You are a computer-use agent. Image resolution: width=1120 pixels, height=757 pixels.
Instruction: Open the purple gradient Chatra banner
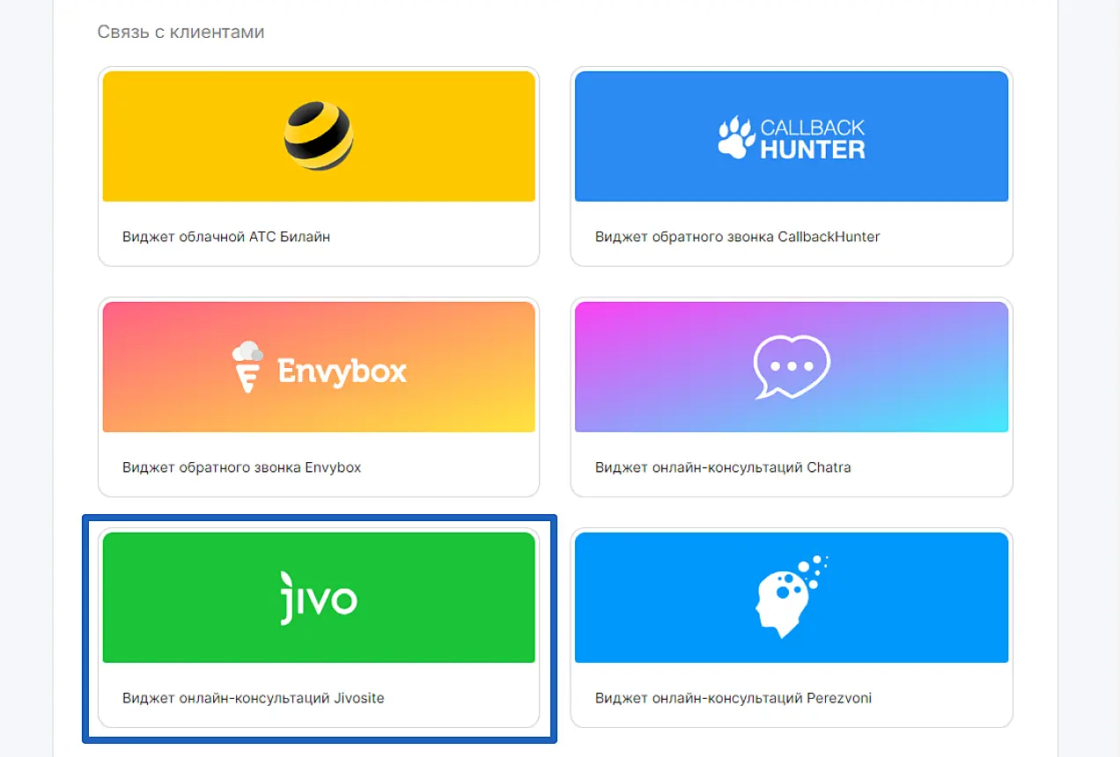792,367
